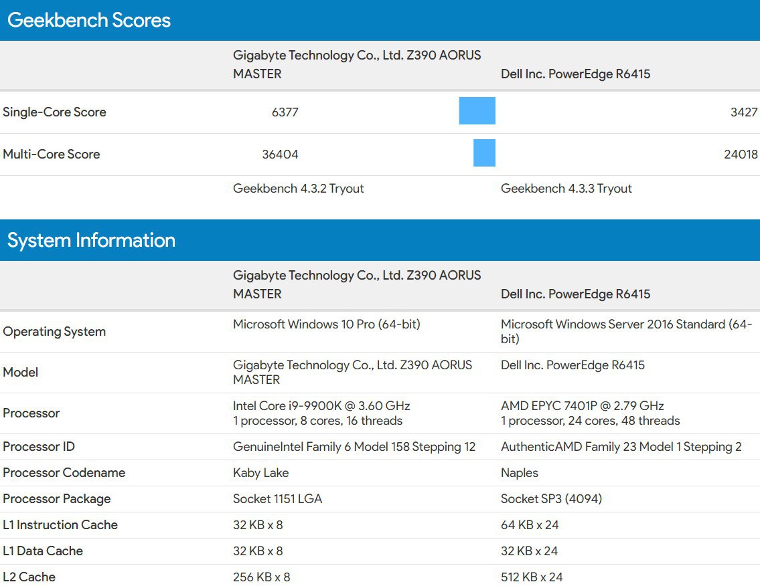Click the 1 processor, 24 cores, 48 threads text
Screen dimensions: 760x586
click(x=591, y=421)
